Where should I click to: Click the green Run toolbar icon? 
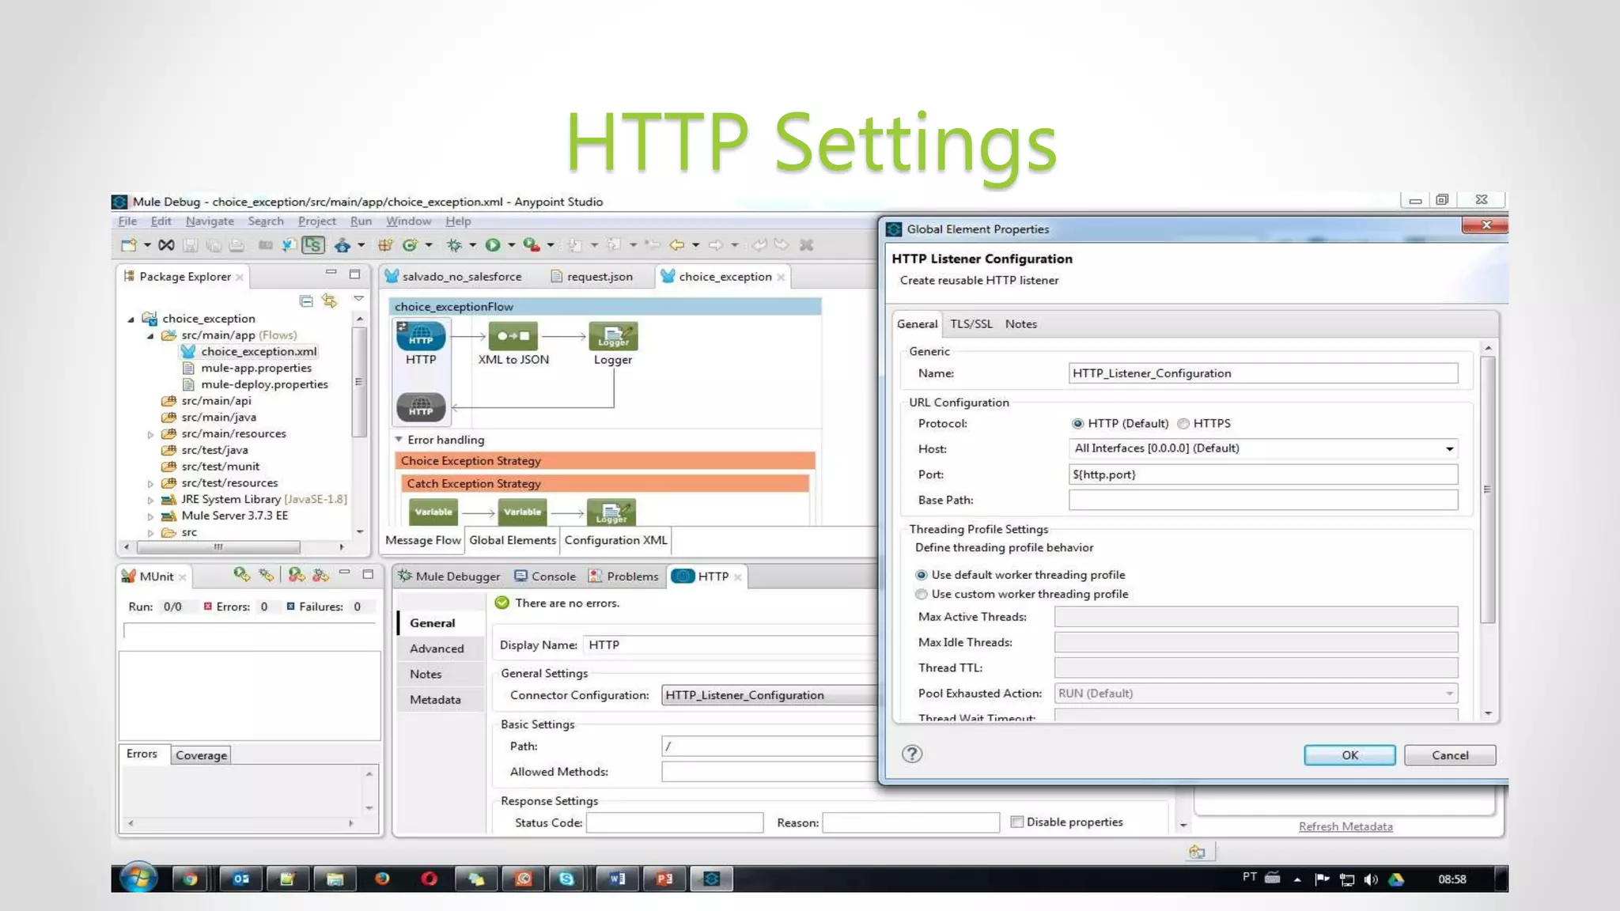(493, 245)
